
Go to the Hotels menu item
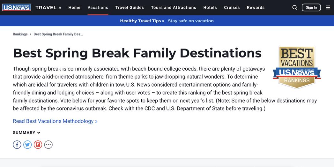point(210,7)
